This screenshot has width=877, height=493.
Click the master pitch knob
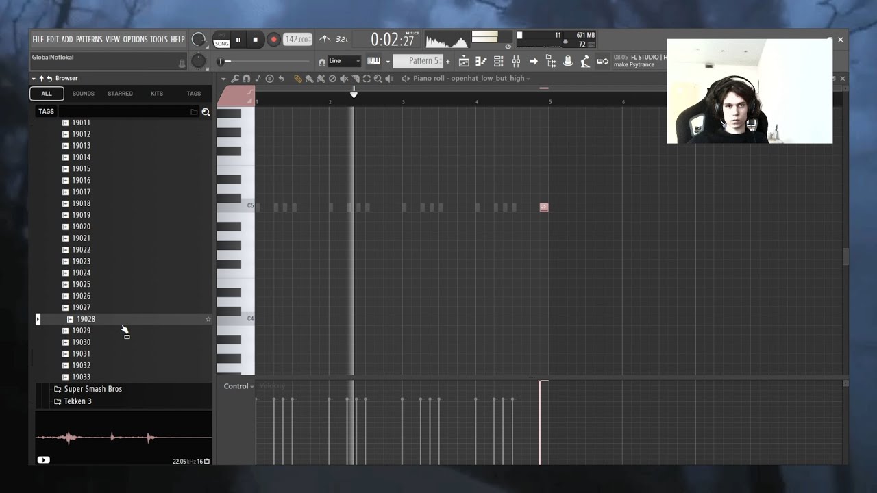(199, 61)
